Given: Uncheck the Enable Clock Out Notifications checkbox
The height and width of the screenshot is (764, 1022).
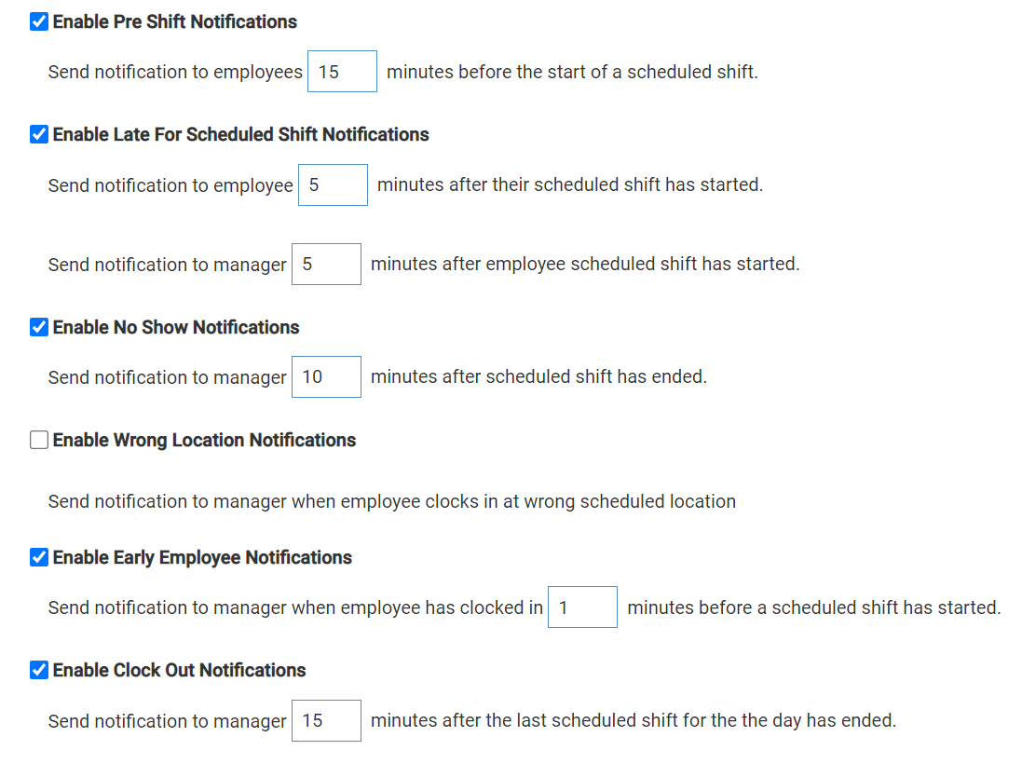Looking at the screenshot, I should (x=39, y=670).
